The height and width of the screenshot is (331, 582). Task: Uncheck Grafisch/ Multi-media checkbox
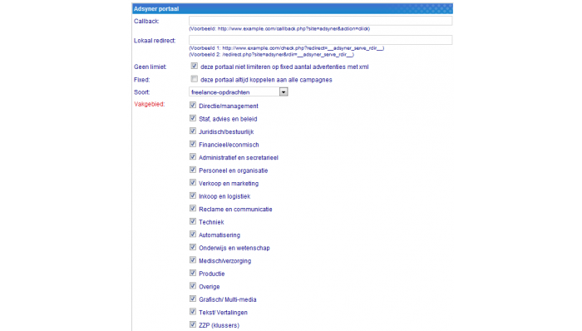[x=193, y=299]
